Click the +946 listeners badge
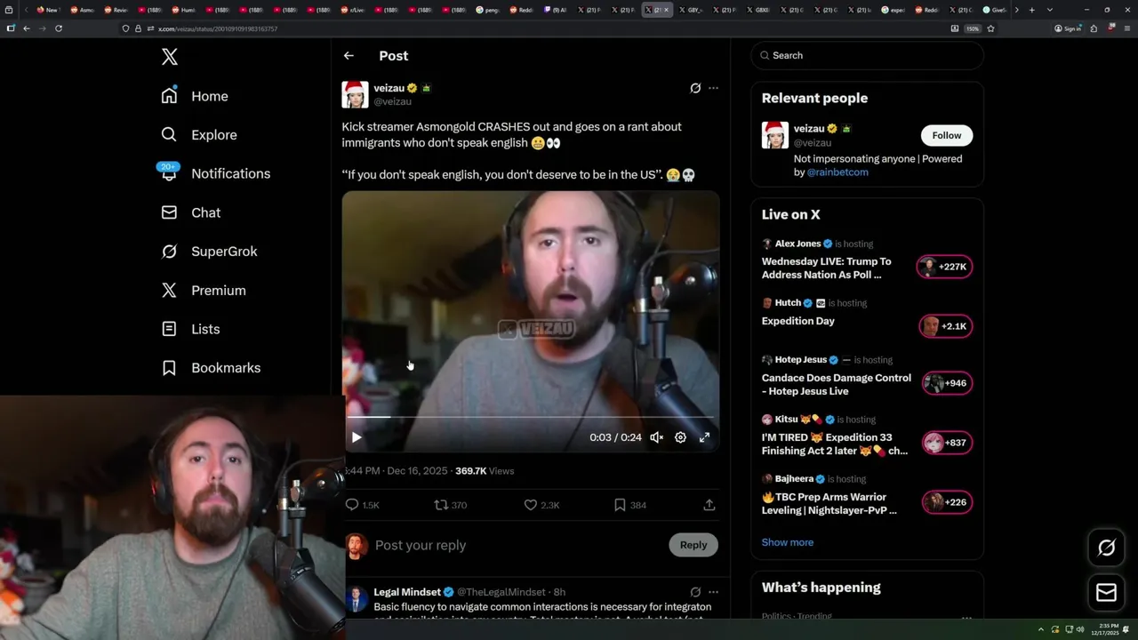The image size is (1138, 640). (x=947, y=383)
